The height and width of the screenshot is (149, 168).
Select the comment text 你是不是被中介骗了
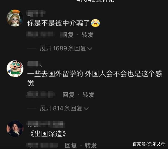pyautogui.click(x=59, y=23)
